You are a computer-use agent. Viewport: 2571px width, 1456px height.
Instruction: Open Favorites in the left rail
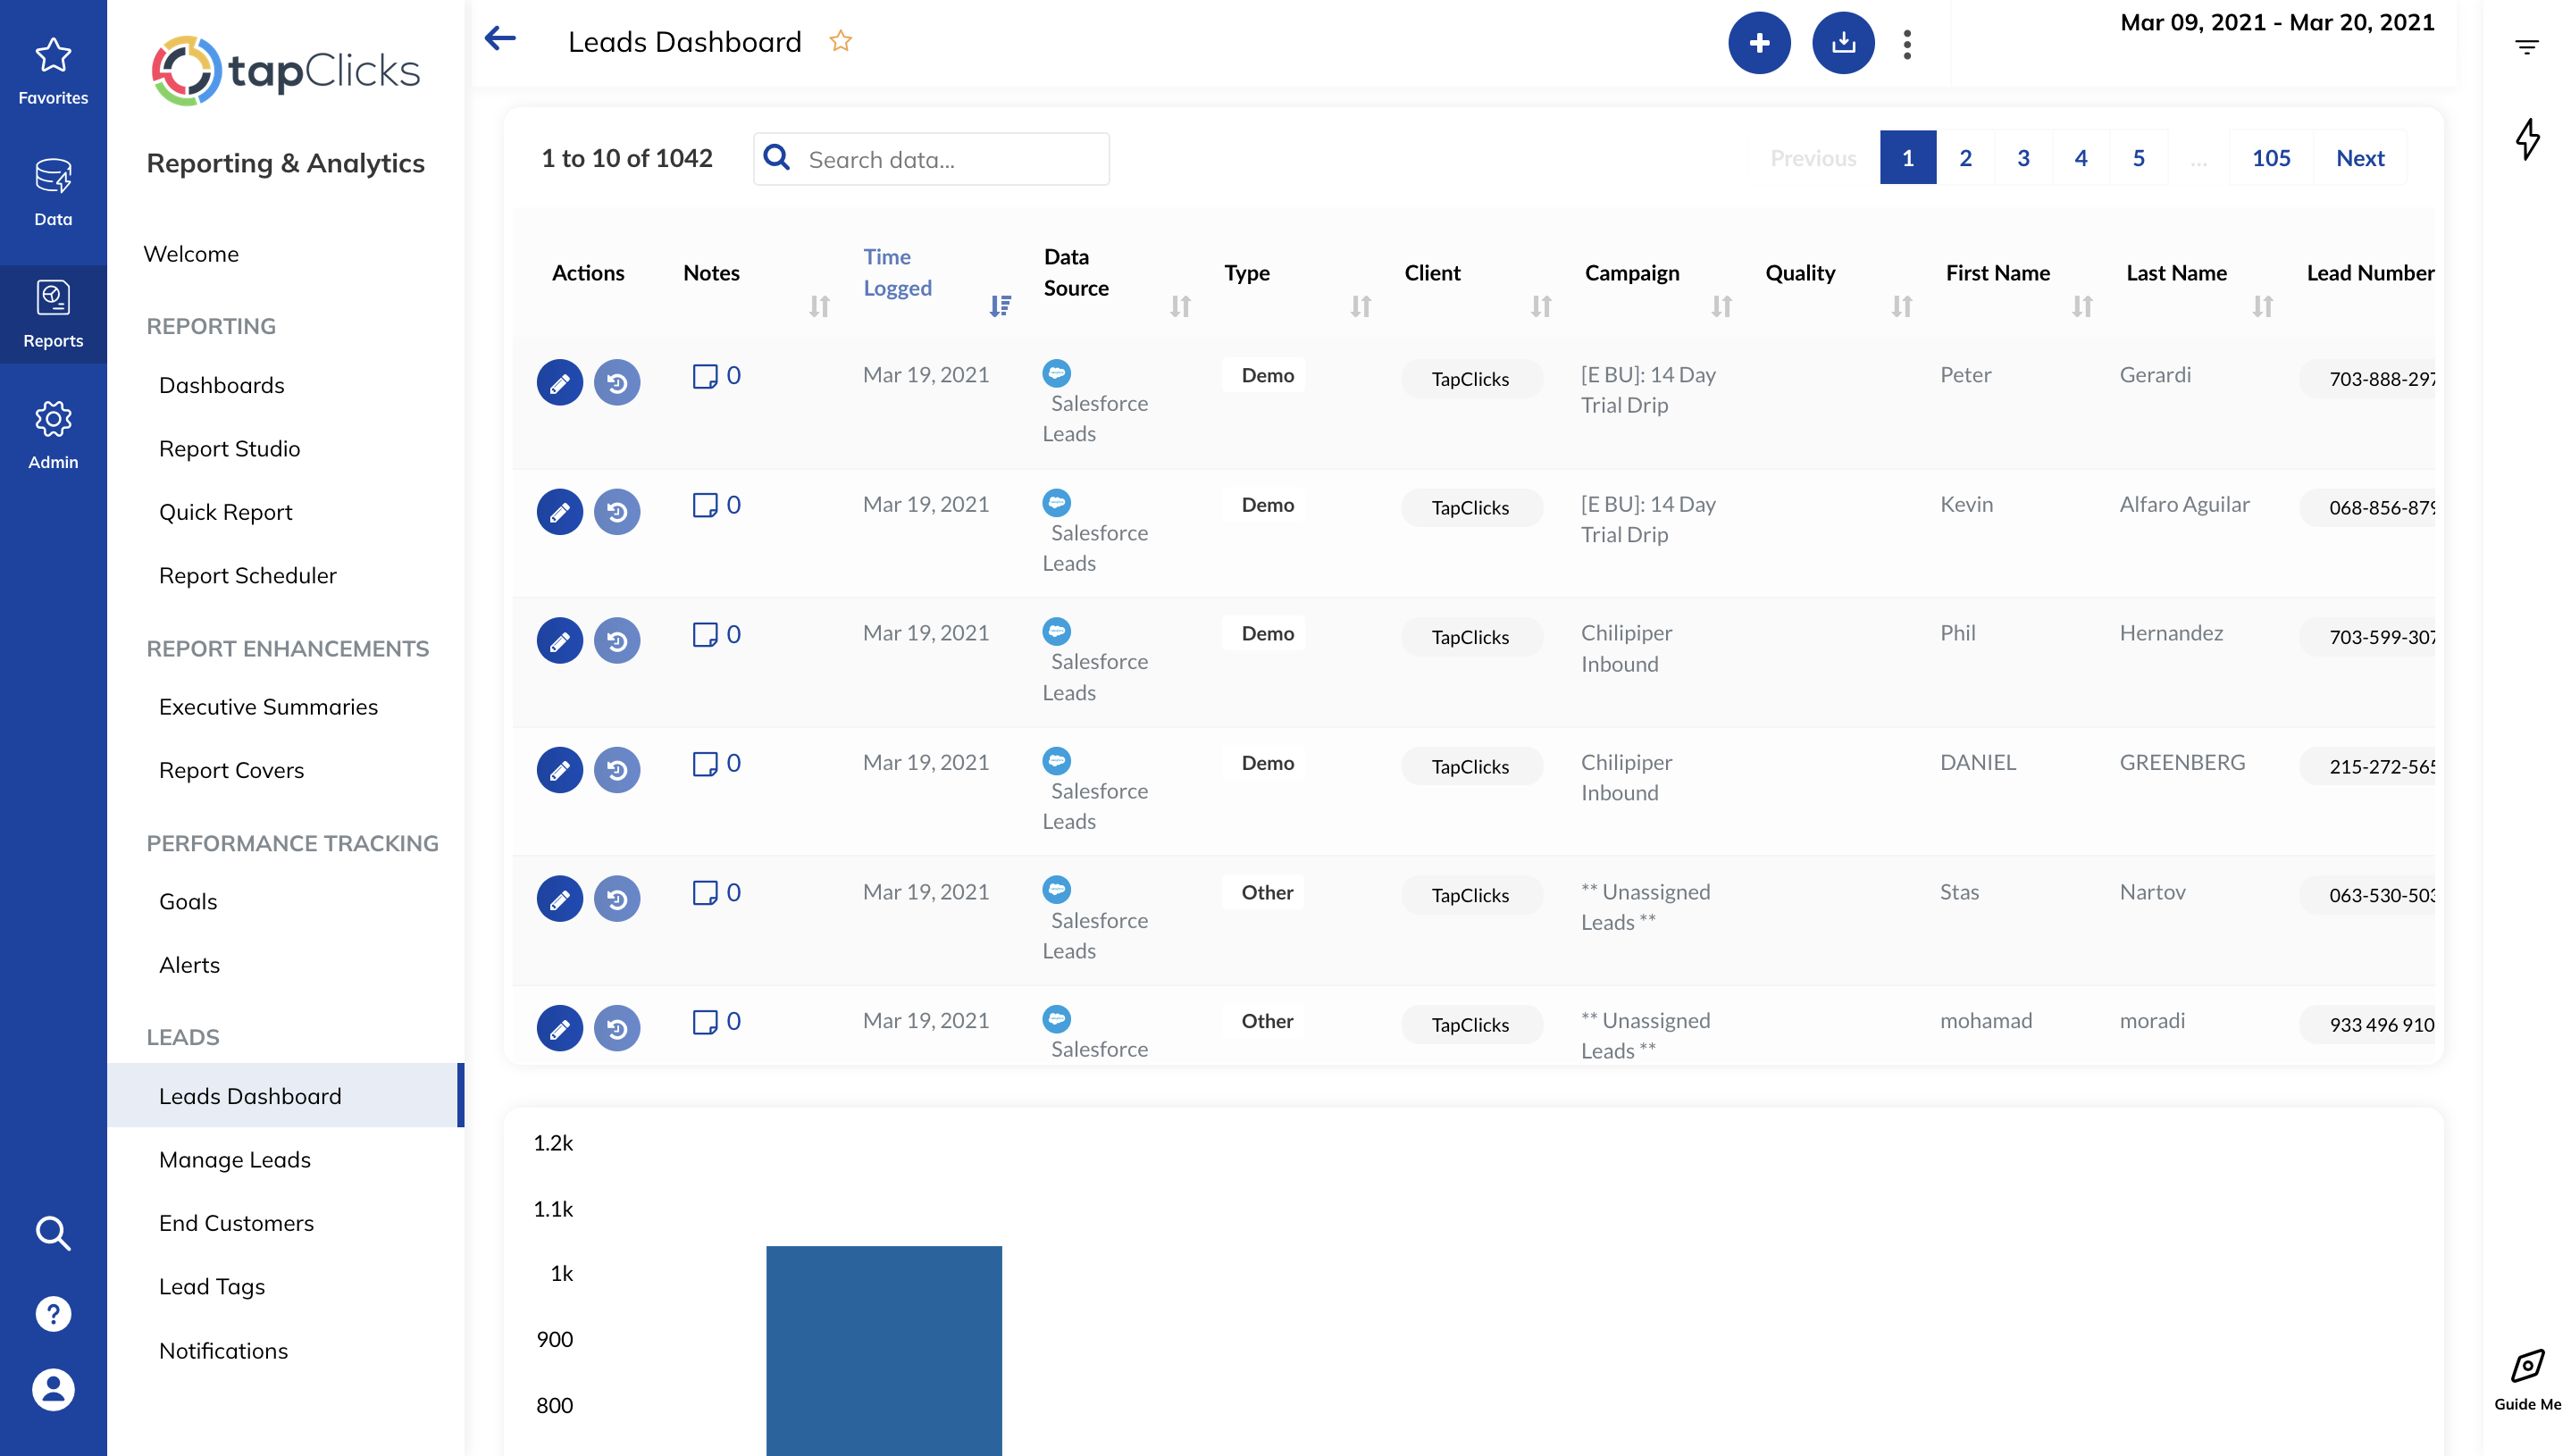click(53, 70)
